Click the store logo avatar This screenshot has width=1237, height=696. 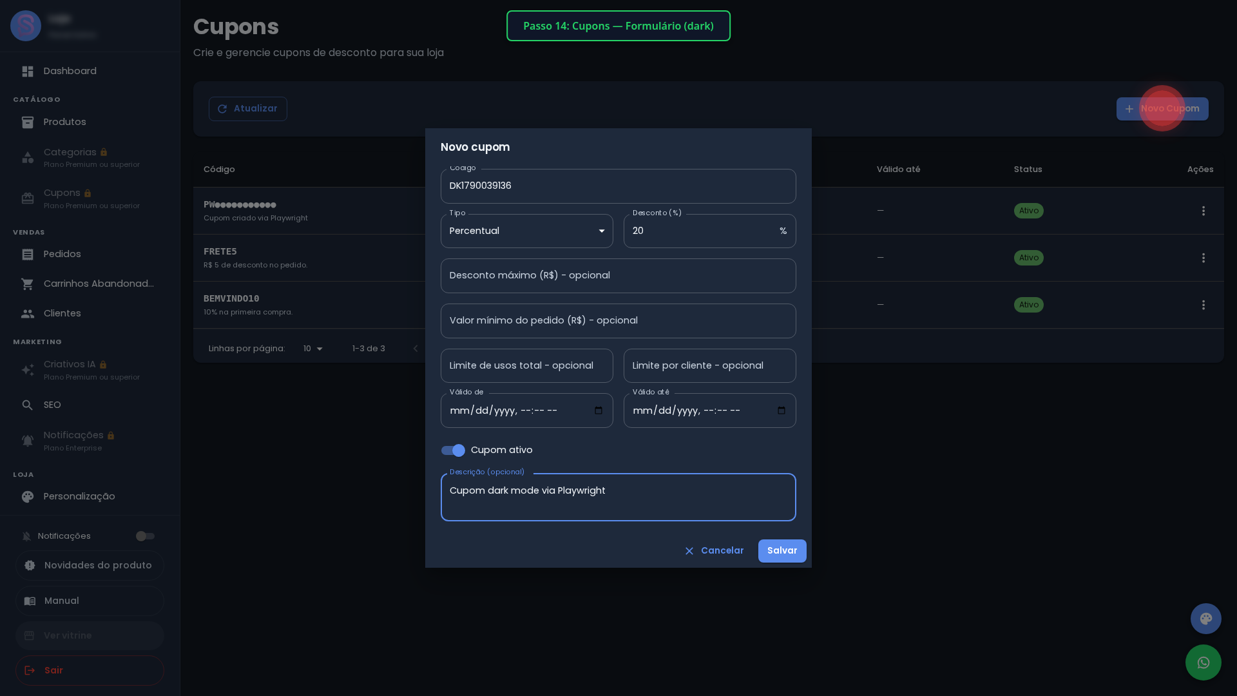[x=26, y=26]
